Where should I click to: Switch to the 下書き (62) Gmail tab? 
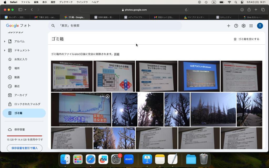[x=45, y=17]
